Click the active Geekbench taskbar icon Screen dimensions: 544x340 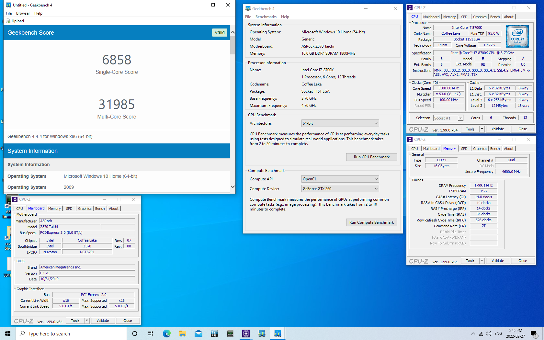[278, 334]
